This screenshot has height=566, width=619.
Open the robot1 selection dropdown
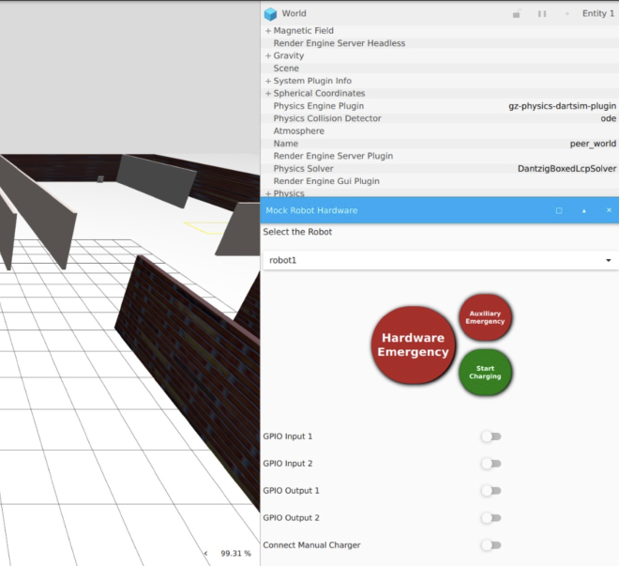tap(439, 260)
